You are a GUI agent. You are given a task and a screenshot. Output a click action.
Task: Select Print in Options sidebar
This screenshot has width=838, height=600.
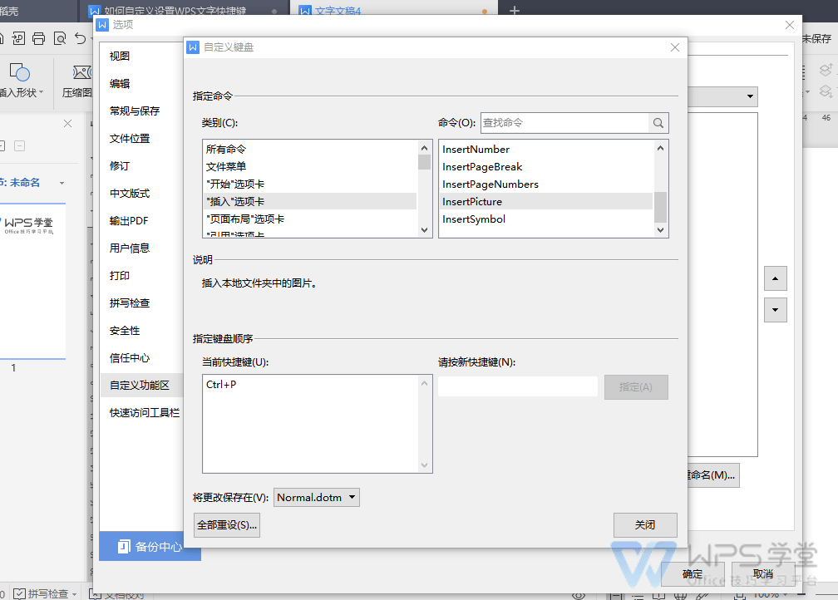tap(120, 276)
